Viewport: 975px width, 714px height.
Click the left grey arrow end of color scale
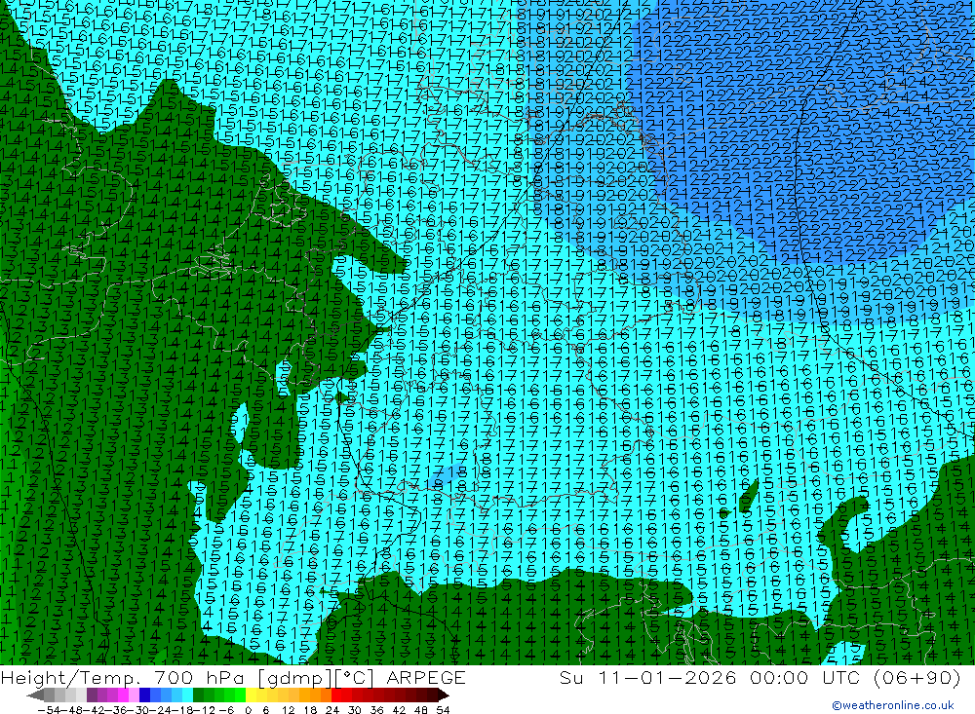(x=35, y=695)
